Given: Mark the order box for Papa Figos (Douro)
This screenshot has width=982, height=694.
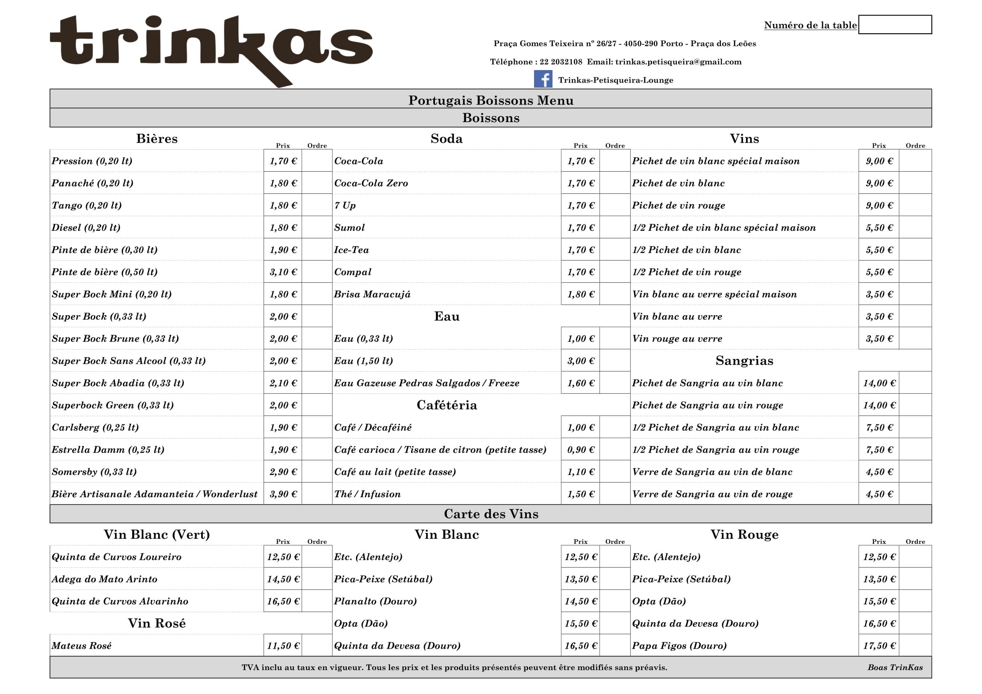Looking at the screenshot, I should pos(915,646).
